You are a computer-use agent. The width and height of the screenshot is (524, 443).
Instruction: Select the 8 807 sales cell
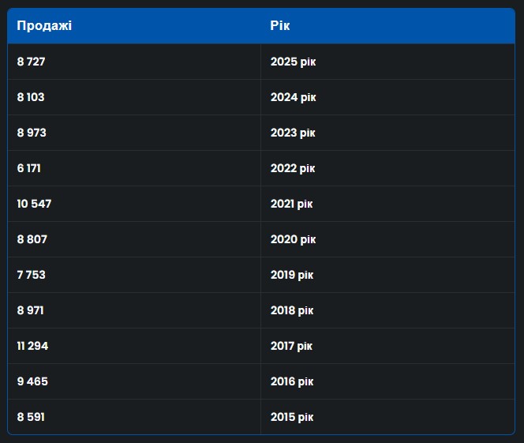pos(32,239)
